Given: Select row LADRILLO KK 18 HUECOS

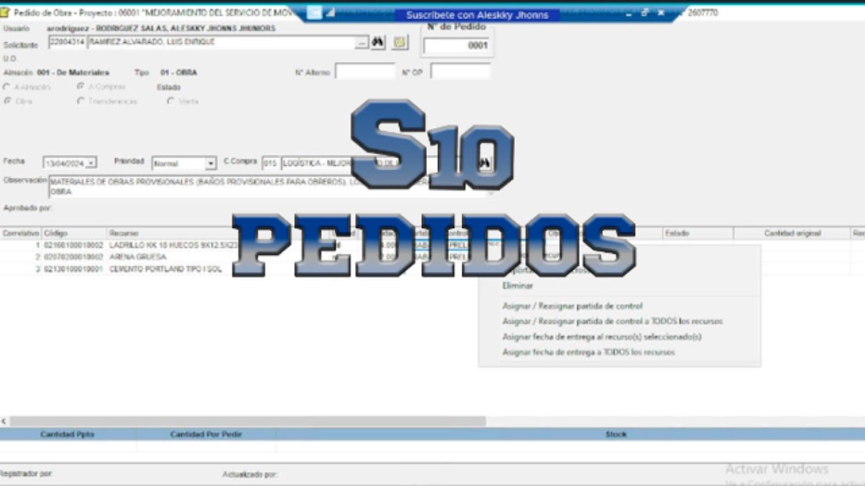Looking at the screenshot, I should [173, 246].
